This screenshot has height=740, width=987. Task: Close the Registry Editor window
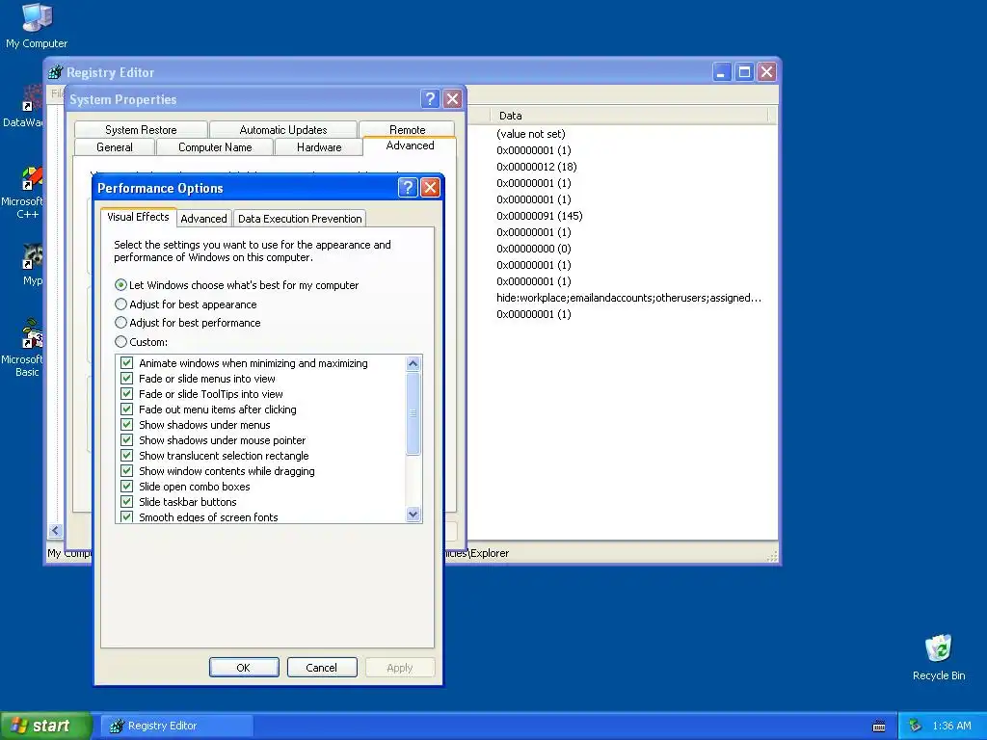766,71
